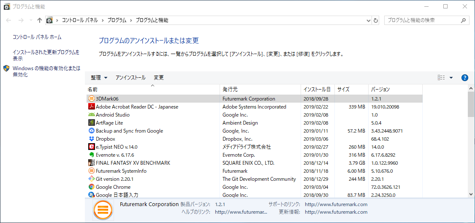
Task: Open インストールされた更新プログラムを表示 link
Action: pos(46,55)
